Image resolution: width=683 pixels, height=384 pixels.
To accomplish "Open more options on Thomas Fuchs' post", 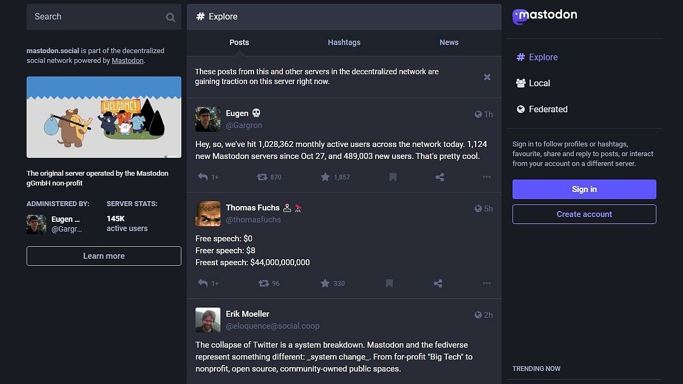I will [486, 283].
